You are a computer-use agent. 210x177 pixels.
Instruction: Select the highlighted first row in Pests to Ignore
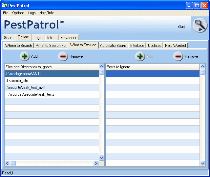(x=153, y=74)
